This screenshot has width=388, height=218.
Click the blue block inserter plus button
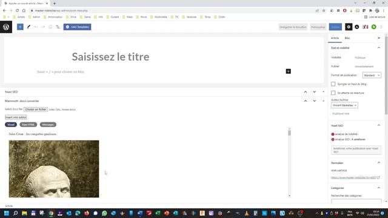pyautogui.click(x=20, y=27)
